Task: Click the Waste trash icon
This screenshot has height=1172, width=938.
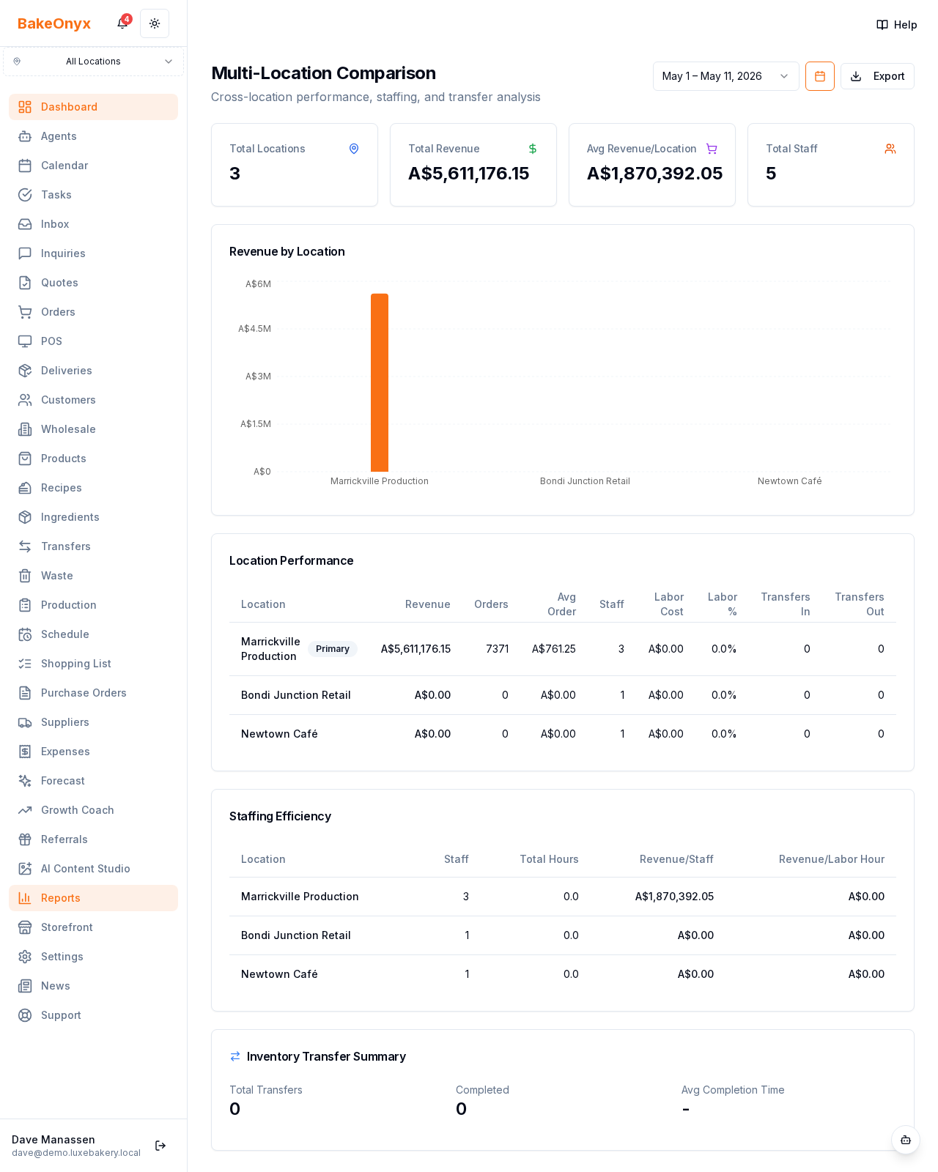Action: click(x=25, y=576)
